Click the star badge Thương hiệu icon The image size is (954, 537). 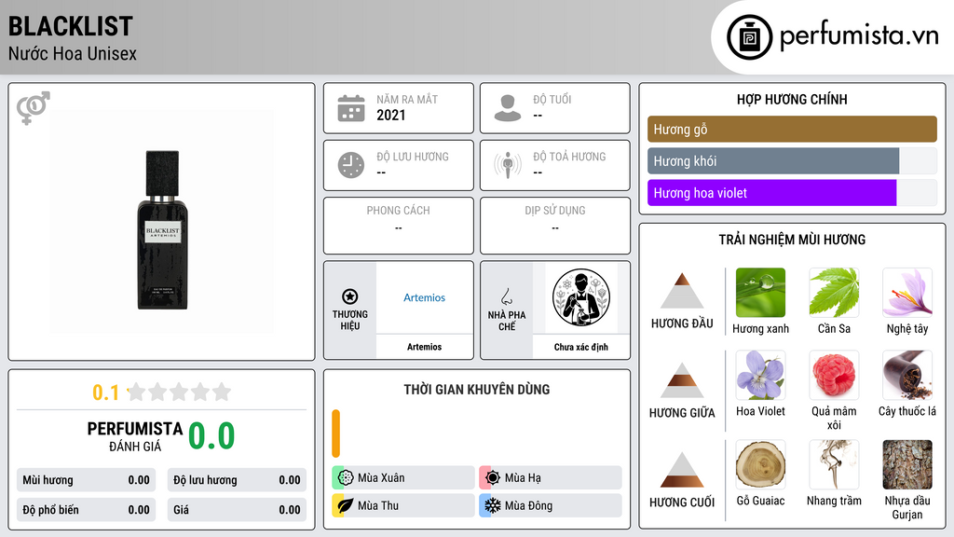[x=350, y=296]
